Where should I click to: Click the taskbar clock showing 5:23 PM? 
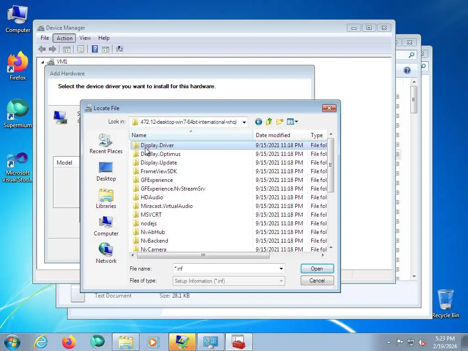point(445,342)
